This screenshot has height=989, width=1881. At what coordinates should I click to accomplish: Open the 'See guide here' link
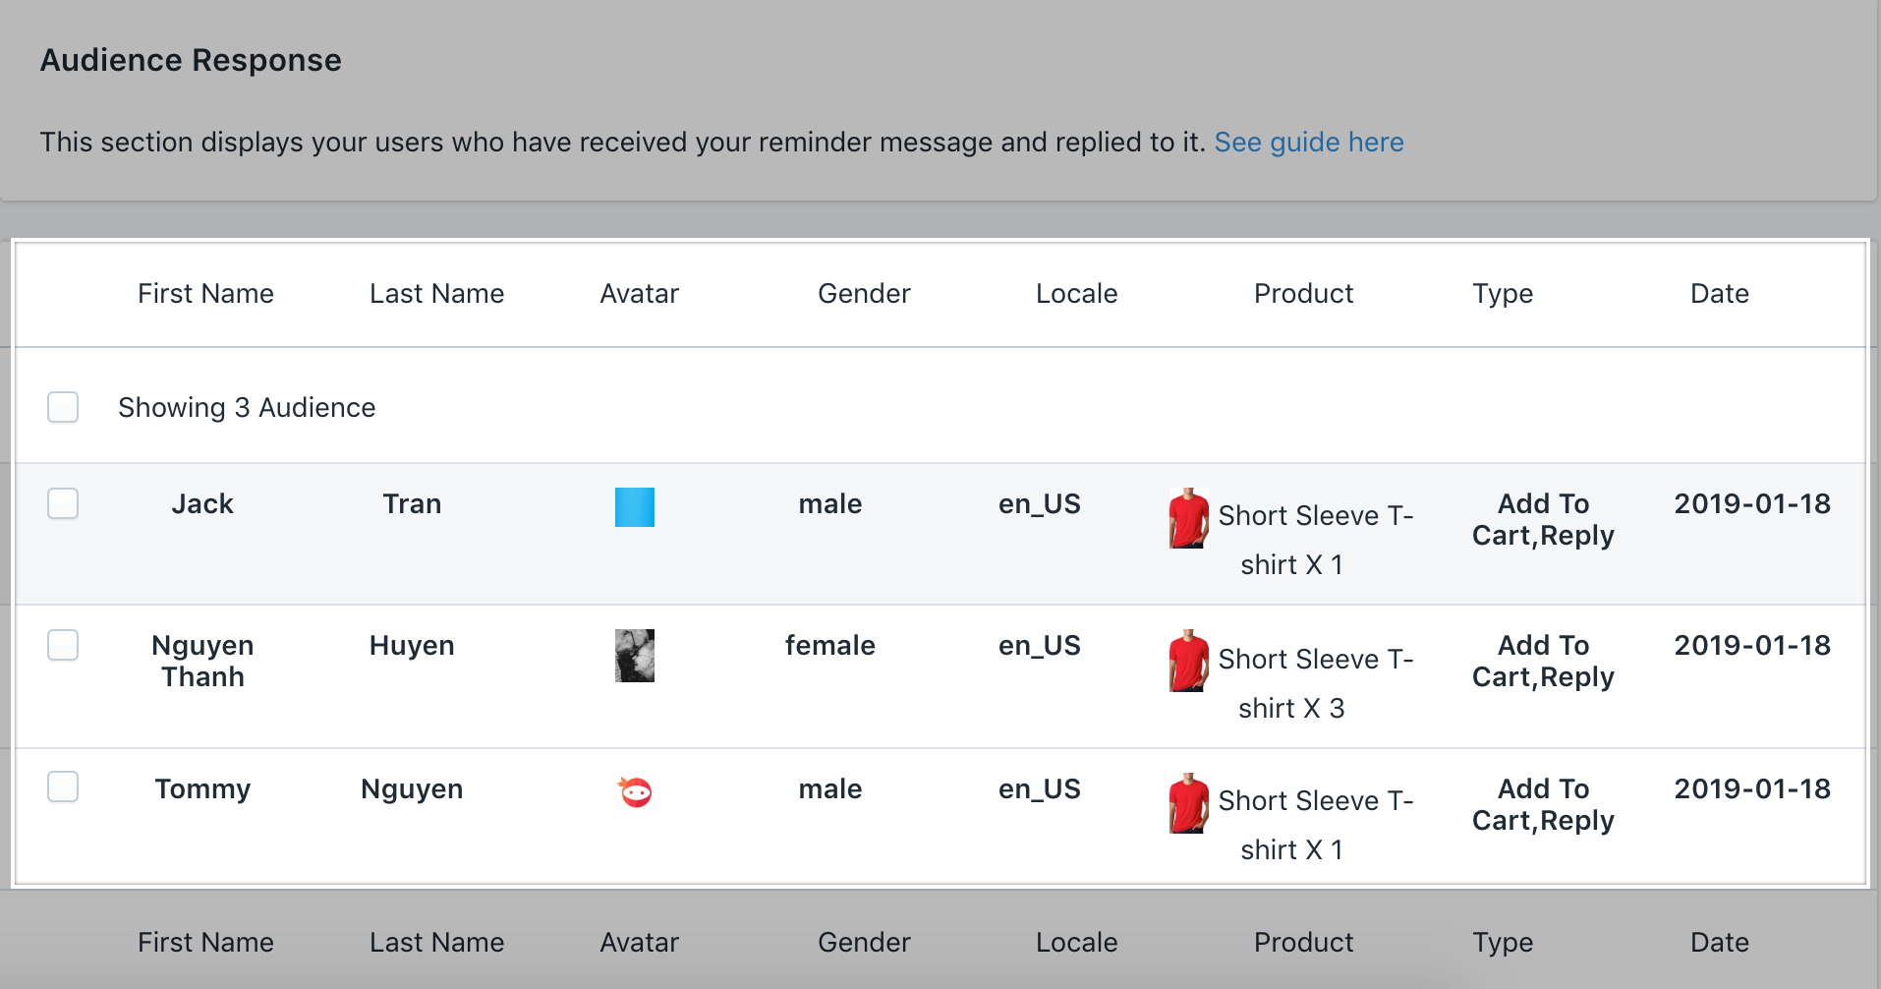coord(1309,143)
